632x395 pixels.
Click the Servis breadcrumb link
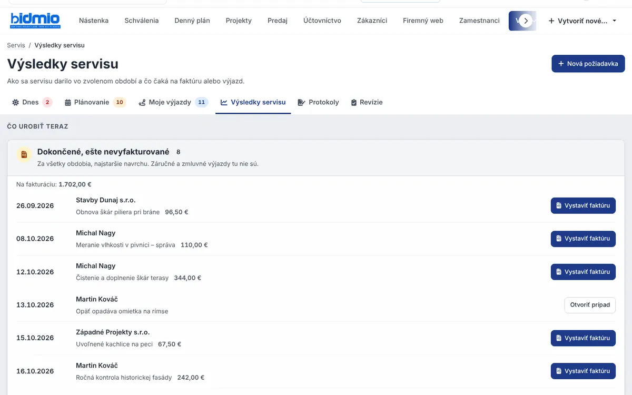(x=16, y=45)
